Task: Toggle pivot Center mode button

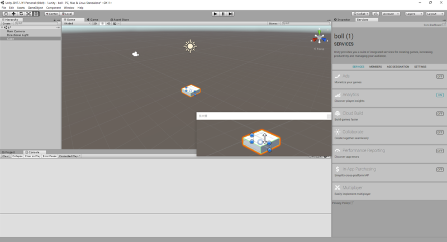Action: [51, 13]
